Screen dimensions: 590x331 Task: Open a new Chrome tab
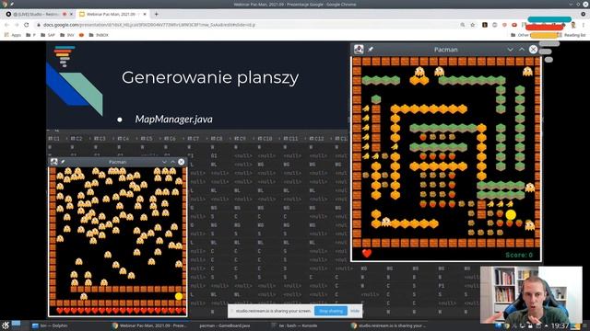click(156, 14)
